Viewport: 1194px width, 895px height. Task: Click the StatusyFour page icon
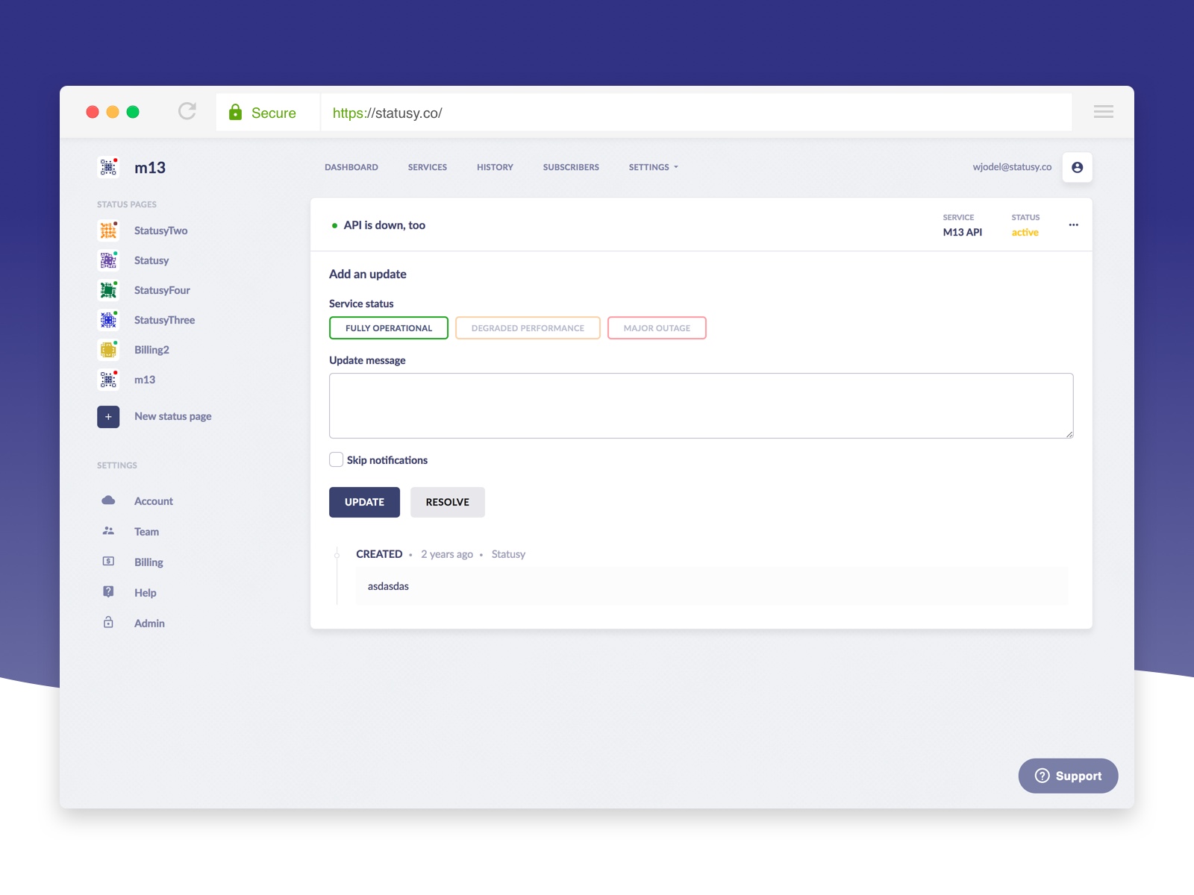pyautogui.click(x=109, y=290)
